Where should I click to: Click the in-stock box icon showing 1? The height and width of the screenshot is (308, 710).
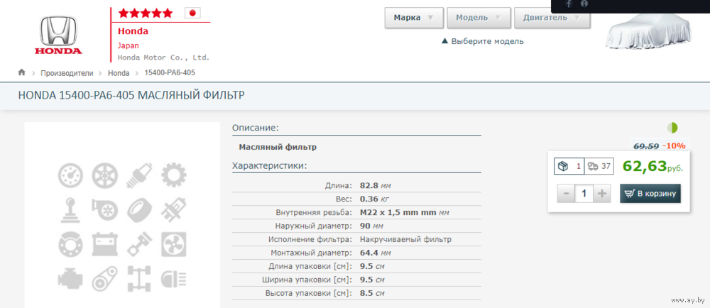point(569,167)
